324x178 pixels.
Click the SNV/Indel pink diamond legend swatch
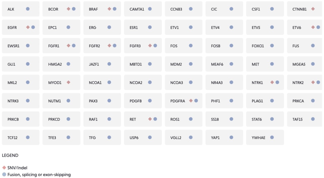(x=4, y=168)
